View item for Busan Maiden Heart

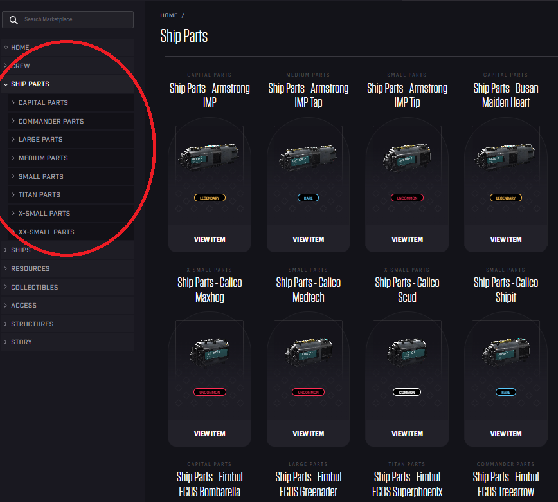tap(506, 239)
